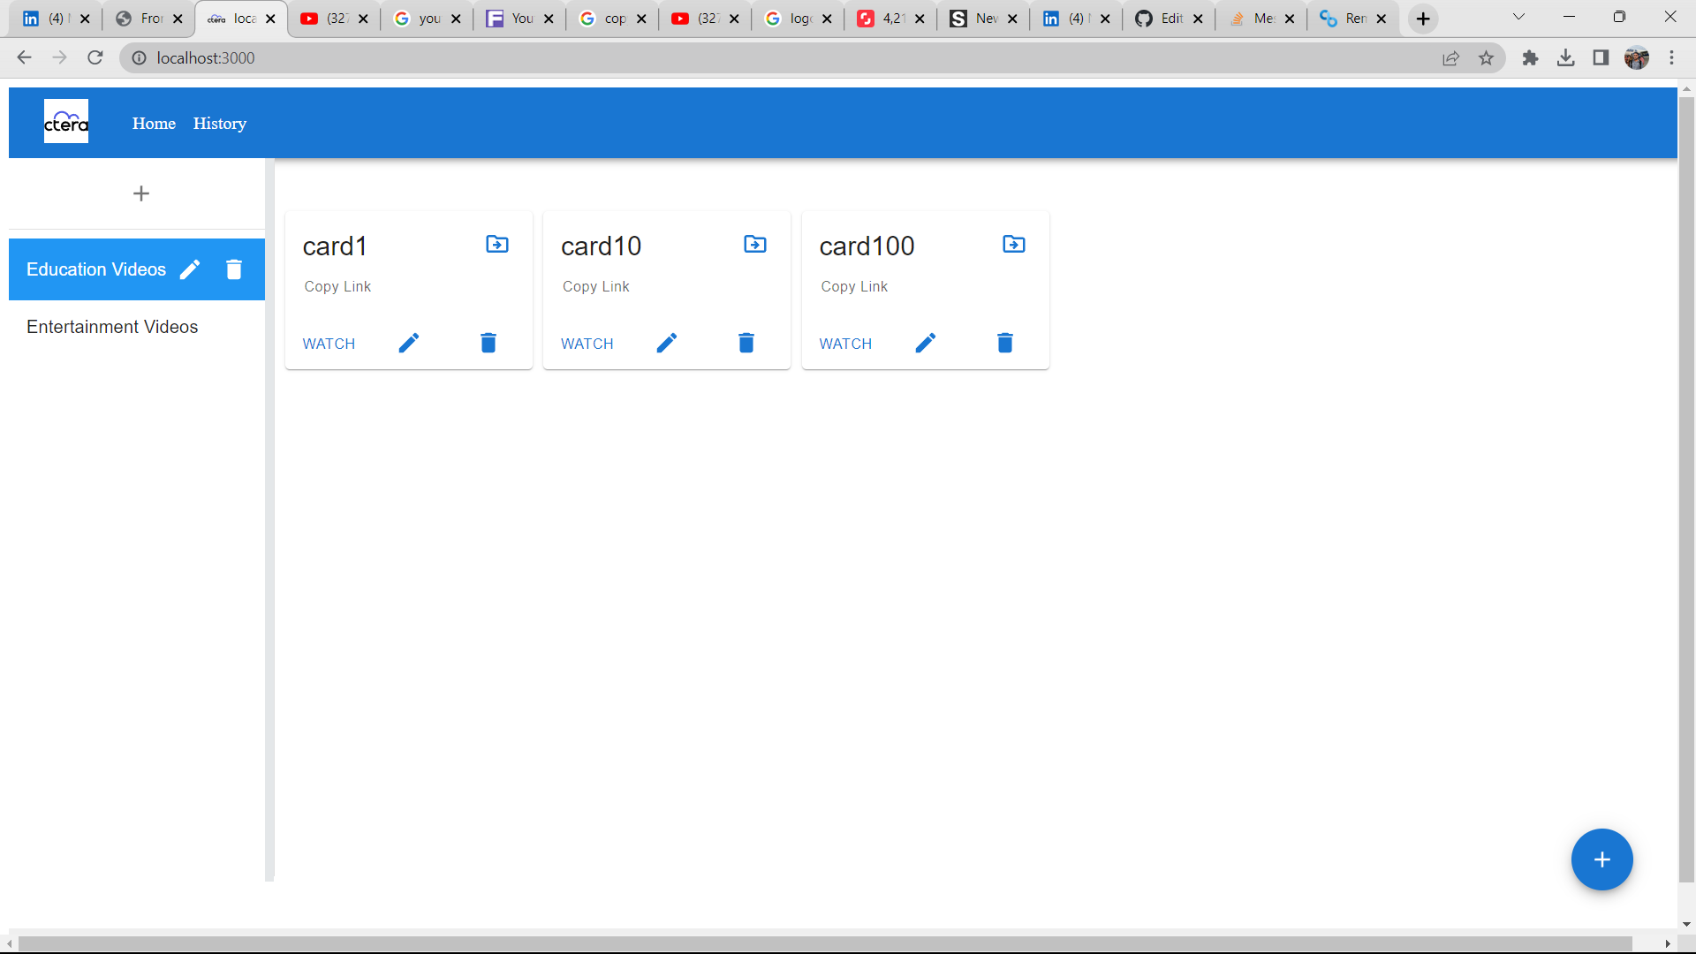Viewport: 1696px width, 954px height.
Task: Delete Education Videos with the trash icon
Action: point(233,269)
